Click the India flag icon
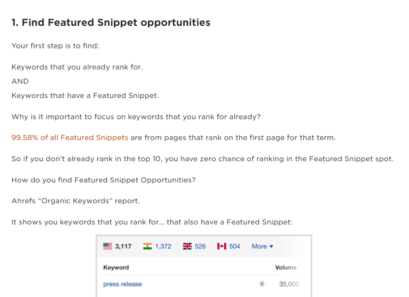 (x=147, y=246)
